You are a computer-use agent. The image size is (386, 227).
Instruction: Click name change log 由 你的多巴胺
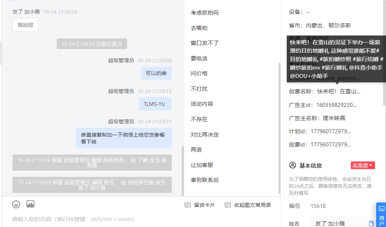[x=92, y=185]
